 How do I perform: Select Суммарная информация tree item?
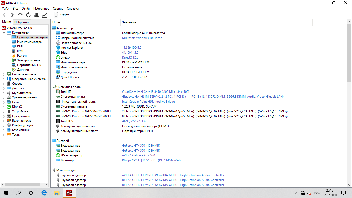pyautogui.click(x=32, y=37)
